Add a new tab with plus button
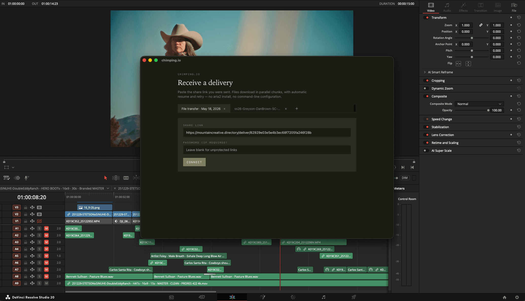The width and height of the screenshot is (525, 301). [x=297, y=109]
